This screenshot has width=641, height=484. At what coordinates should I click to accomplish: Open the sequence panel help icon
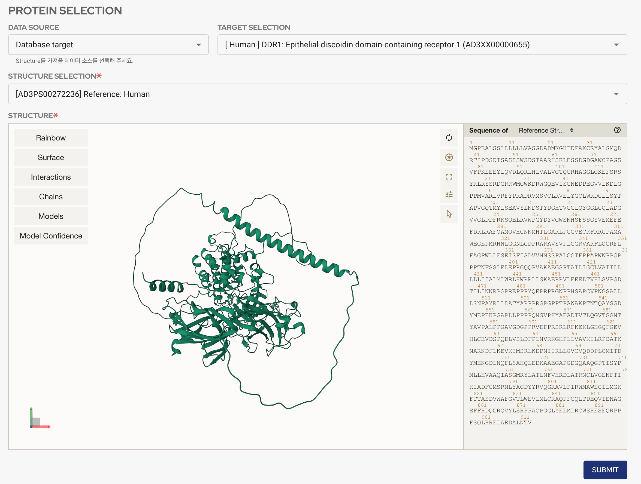click(x=617, y=130)
